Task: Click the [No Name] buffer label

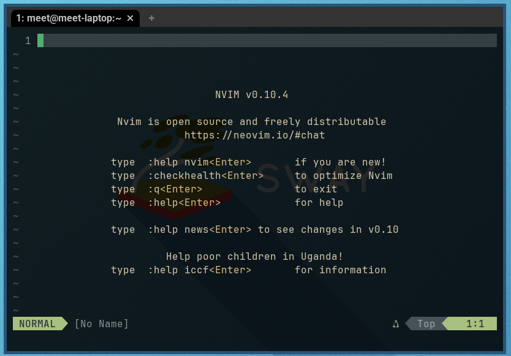Action: click(102, 324)
